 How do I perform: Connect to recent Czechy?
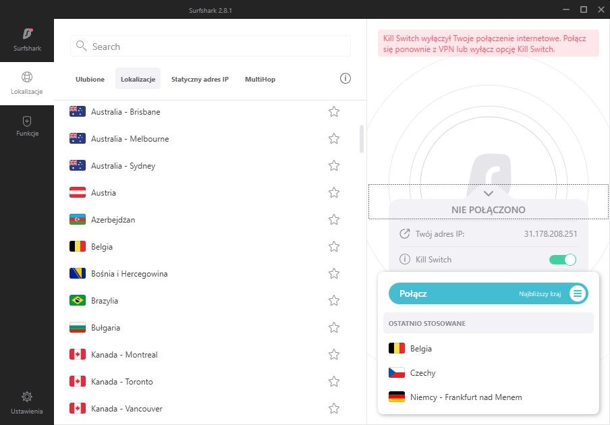[x=489, y=373]
